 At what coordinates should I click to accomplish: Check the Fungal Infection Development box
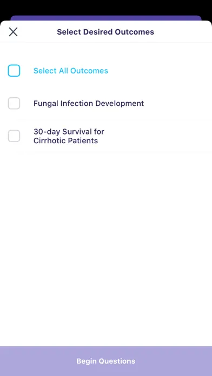tap(14, 103)
